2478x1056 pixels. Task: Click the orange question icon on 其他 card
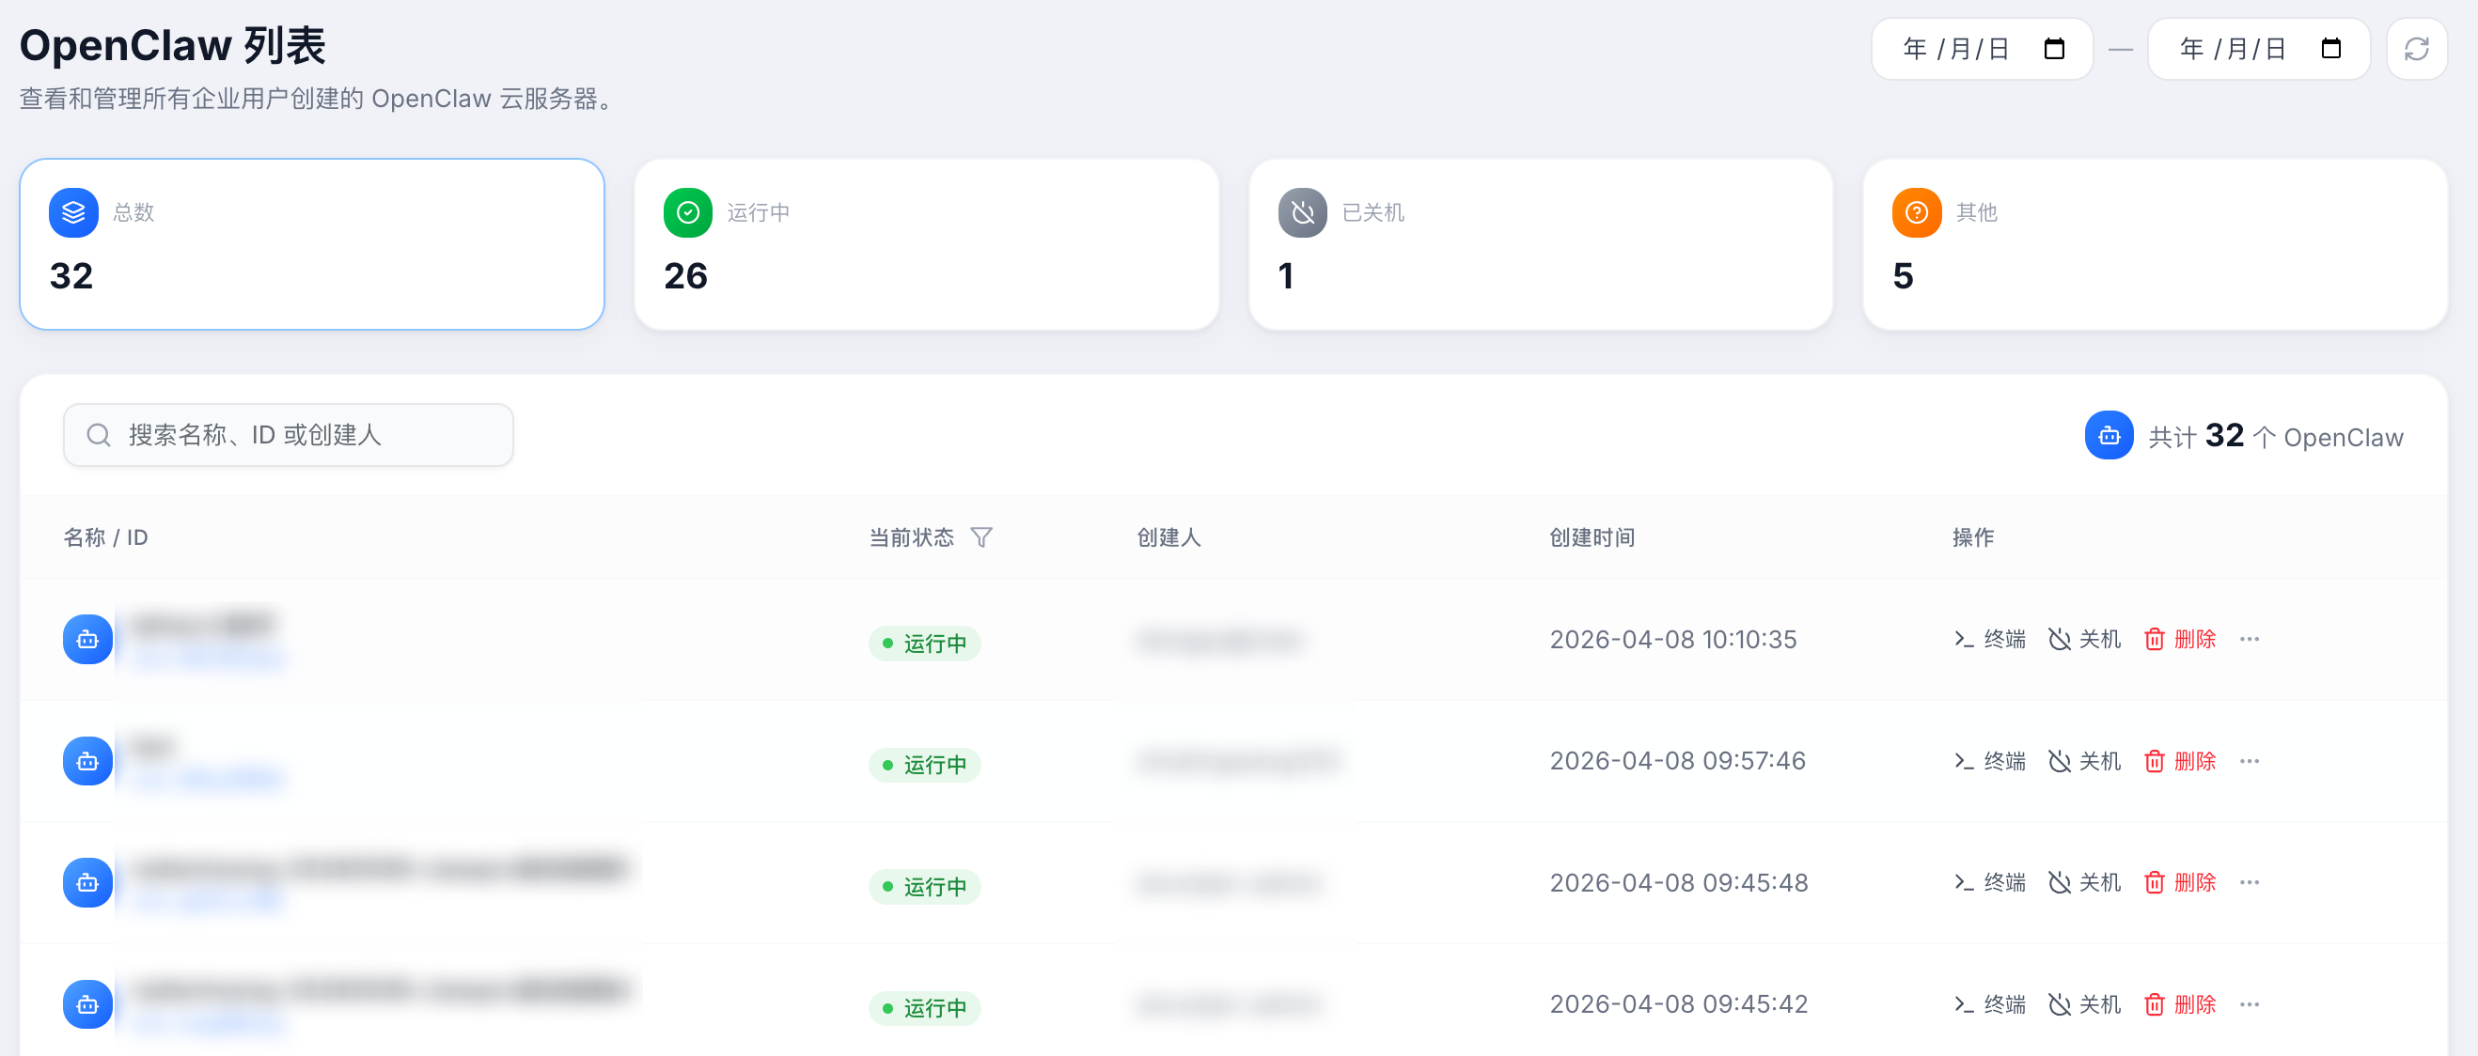(1916, 212)
